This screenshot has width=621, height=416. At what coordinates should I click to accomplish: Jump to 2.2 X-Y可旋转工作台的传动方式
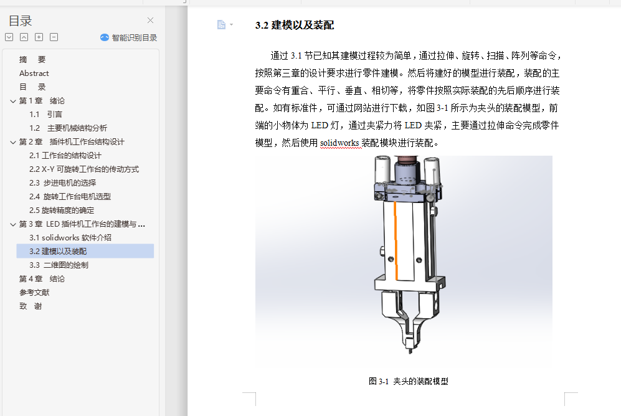(x=84, y=169)
